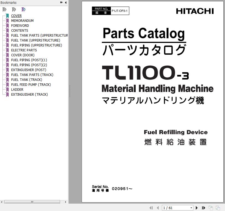Open the page number dropdown
The image size is (225, 211).
click(x=191, y=208)
